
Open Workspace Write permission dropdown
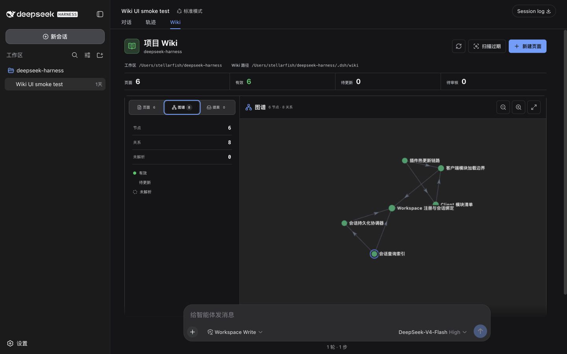235,332
